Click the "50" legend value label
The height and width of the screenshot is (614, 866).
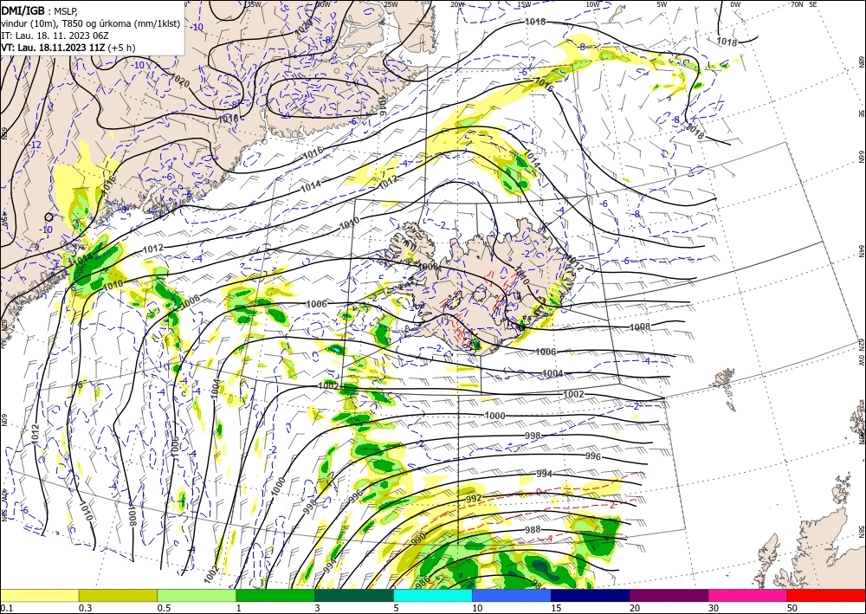[792, 608]
